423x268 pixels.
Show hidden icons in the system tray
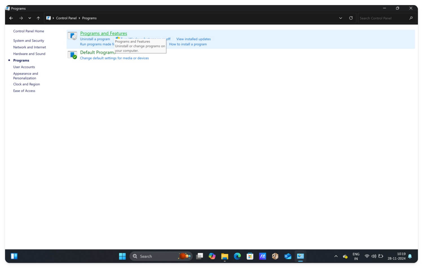[x=336, y=256]
